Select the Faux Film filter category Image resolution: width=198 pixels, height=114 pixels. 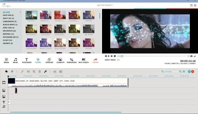8,15
